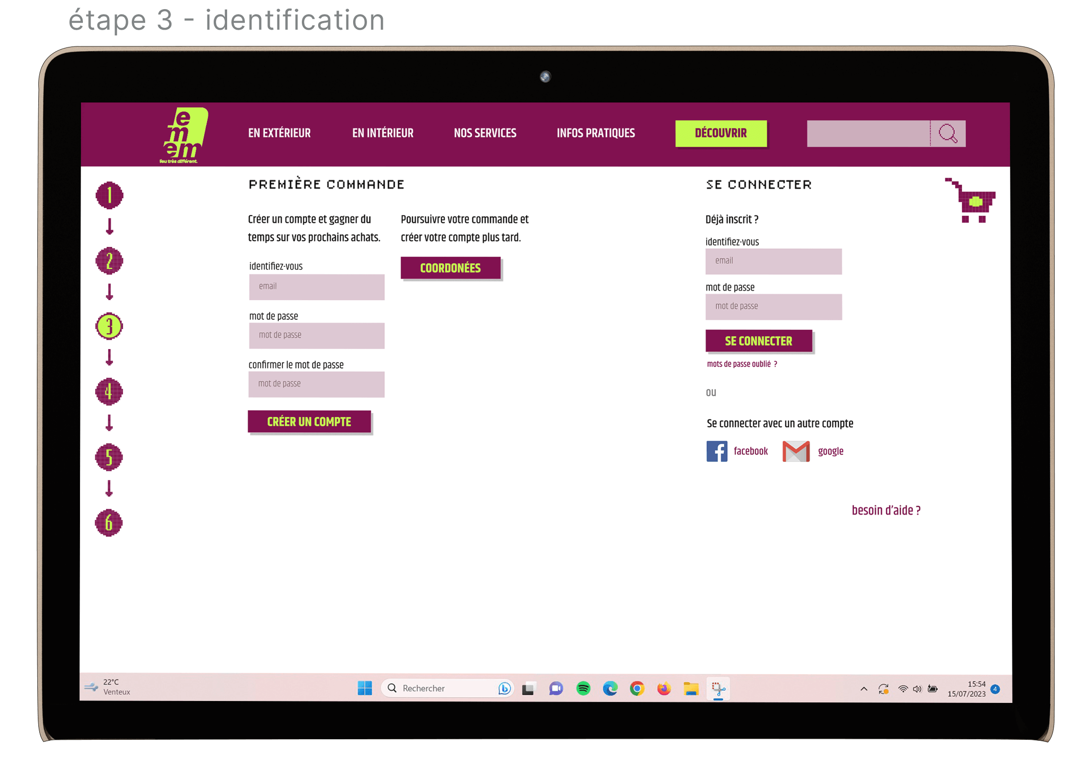1091x780 pixels.
Task: Follow the mots de passe oublié link
Action: tap(741, 364)
